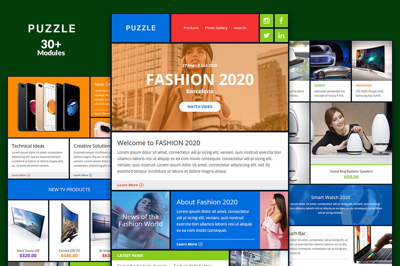Open the LinkedIn icon in header
This screenshot has width=400, height=266.
point(281,36)
